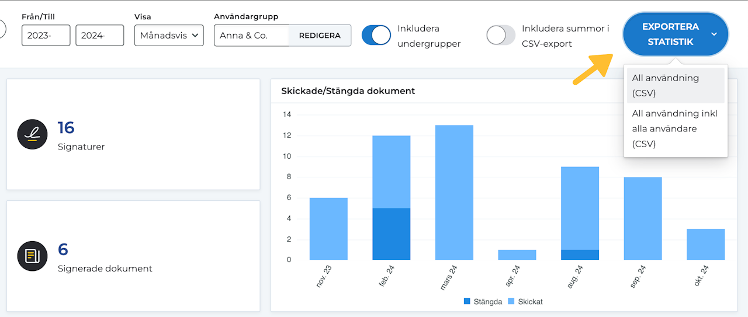Click the 16 Signaturer count
Viewport: 748px width, 317px height.
[66, 128]
